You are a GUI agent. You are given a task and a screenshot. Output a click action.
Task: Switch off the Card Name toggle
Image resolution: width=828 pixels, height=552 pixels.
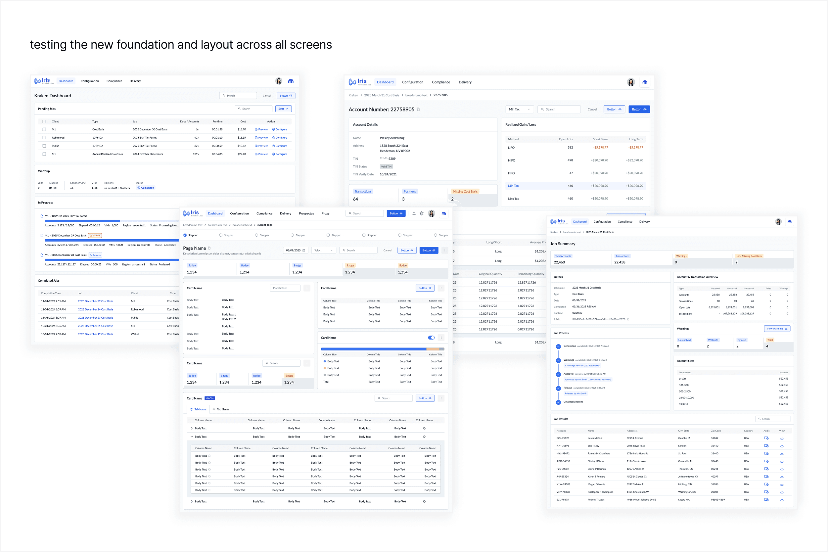(431, 338)
